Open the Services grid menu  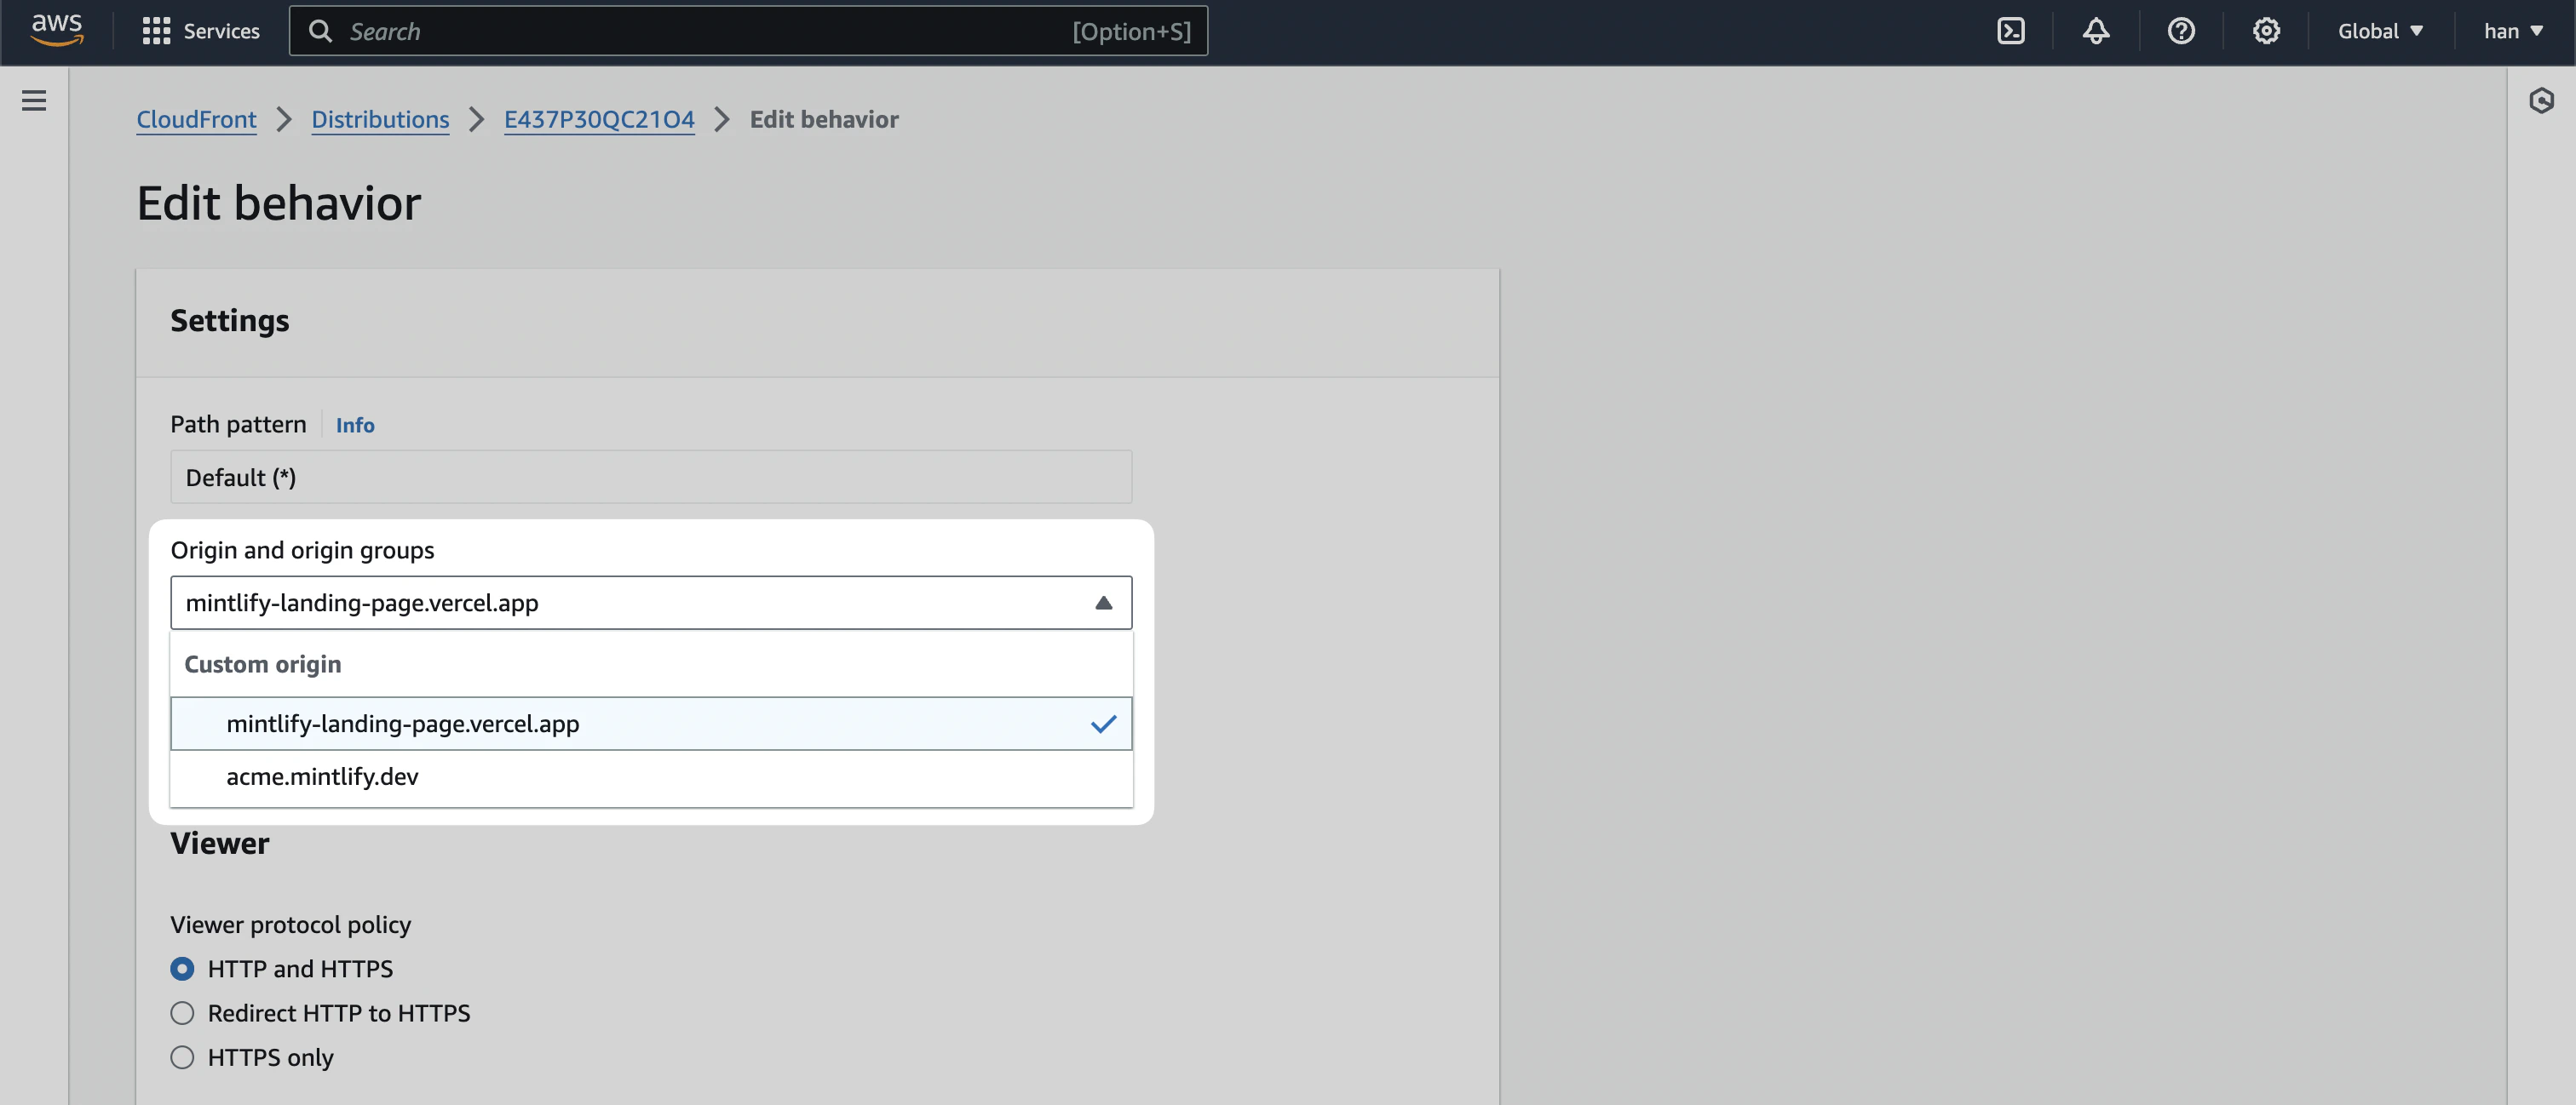[x=199, y=31]
